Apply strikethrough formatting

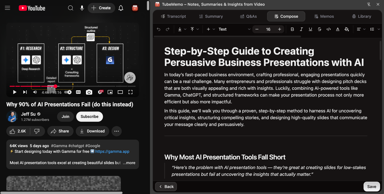tap(319, 29)
